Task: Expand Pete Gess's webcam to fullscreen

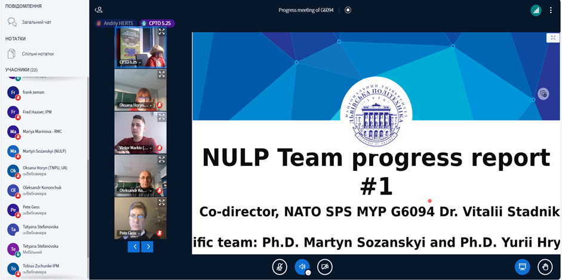Action: pos(162,202)
